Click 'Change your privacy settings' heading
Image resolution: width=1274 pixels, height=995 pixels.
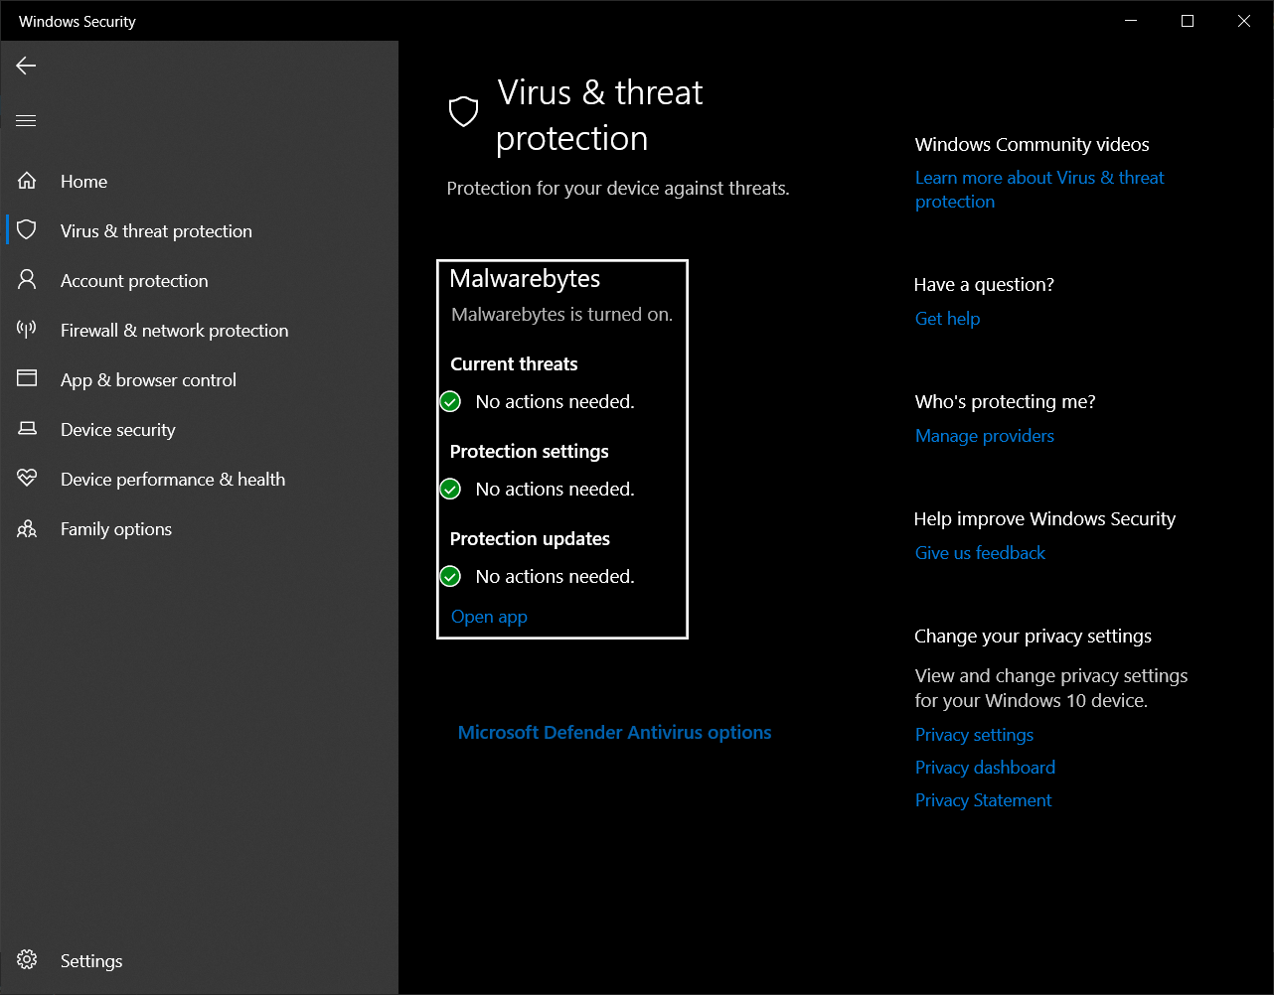(1033, 637)
